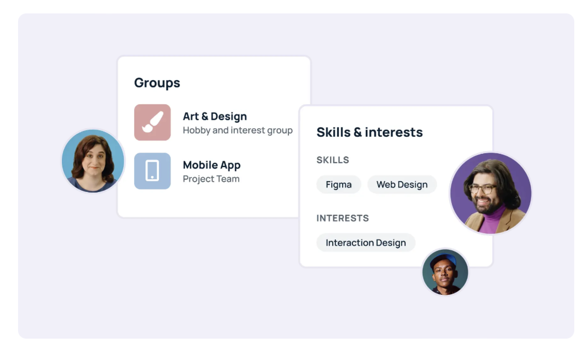The height and width of the screenshot is (350, 582).
Task: Click the avatar of man wearing cap
Action: (445, 273)
